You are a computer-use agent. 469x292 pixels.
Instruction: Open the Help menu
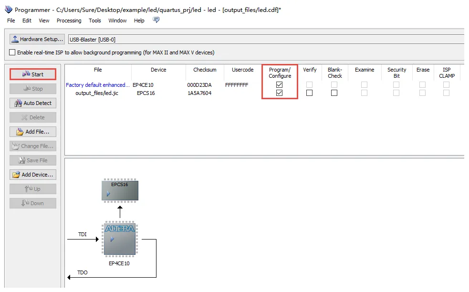tap(139, 21)
